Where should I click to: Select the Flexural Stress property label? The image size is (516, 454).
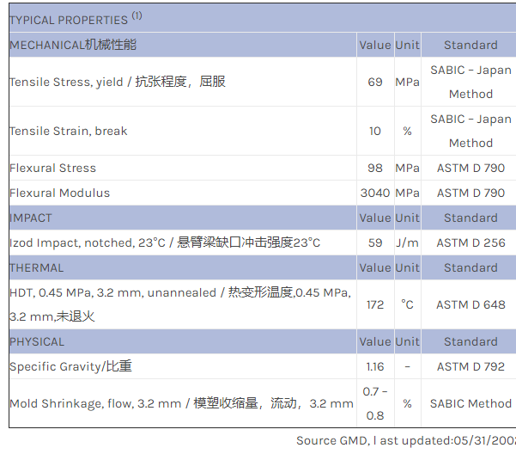click(53, 168)
